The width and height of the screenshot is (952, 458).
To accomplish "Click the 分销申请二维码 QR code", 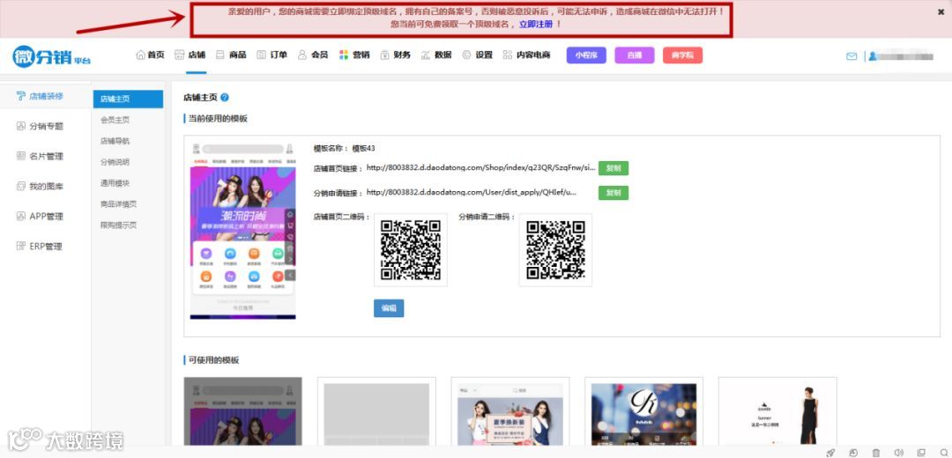I will coord(555,250).
